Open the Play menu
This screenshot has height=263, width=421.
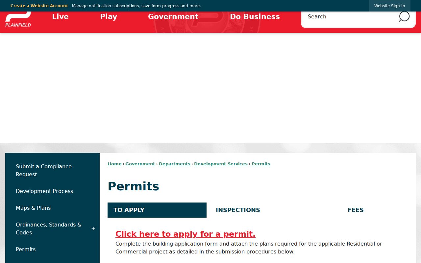(x=109, y=16)
